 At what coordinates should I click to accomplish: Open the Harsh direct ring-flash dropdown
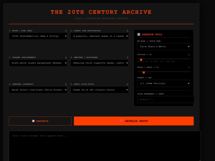tap(38, 90)
